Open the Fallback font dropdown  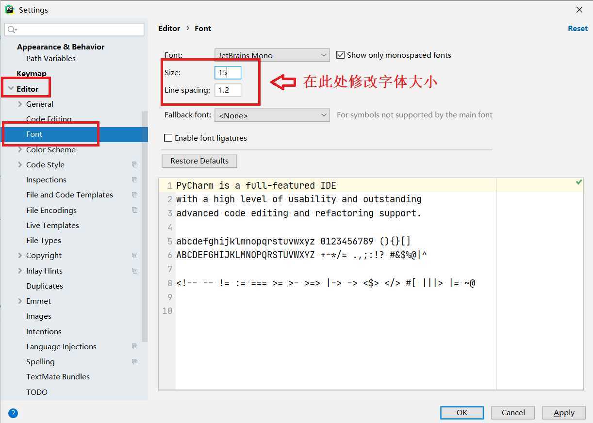[272, 115]
